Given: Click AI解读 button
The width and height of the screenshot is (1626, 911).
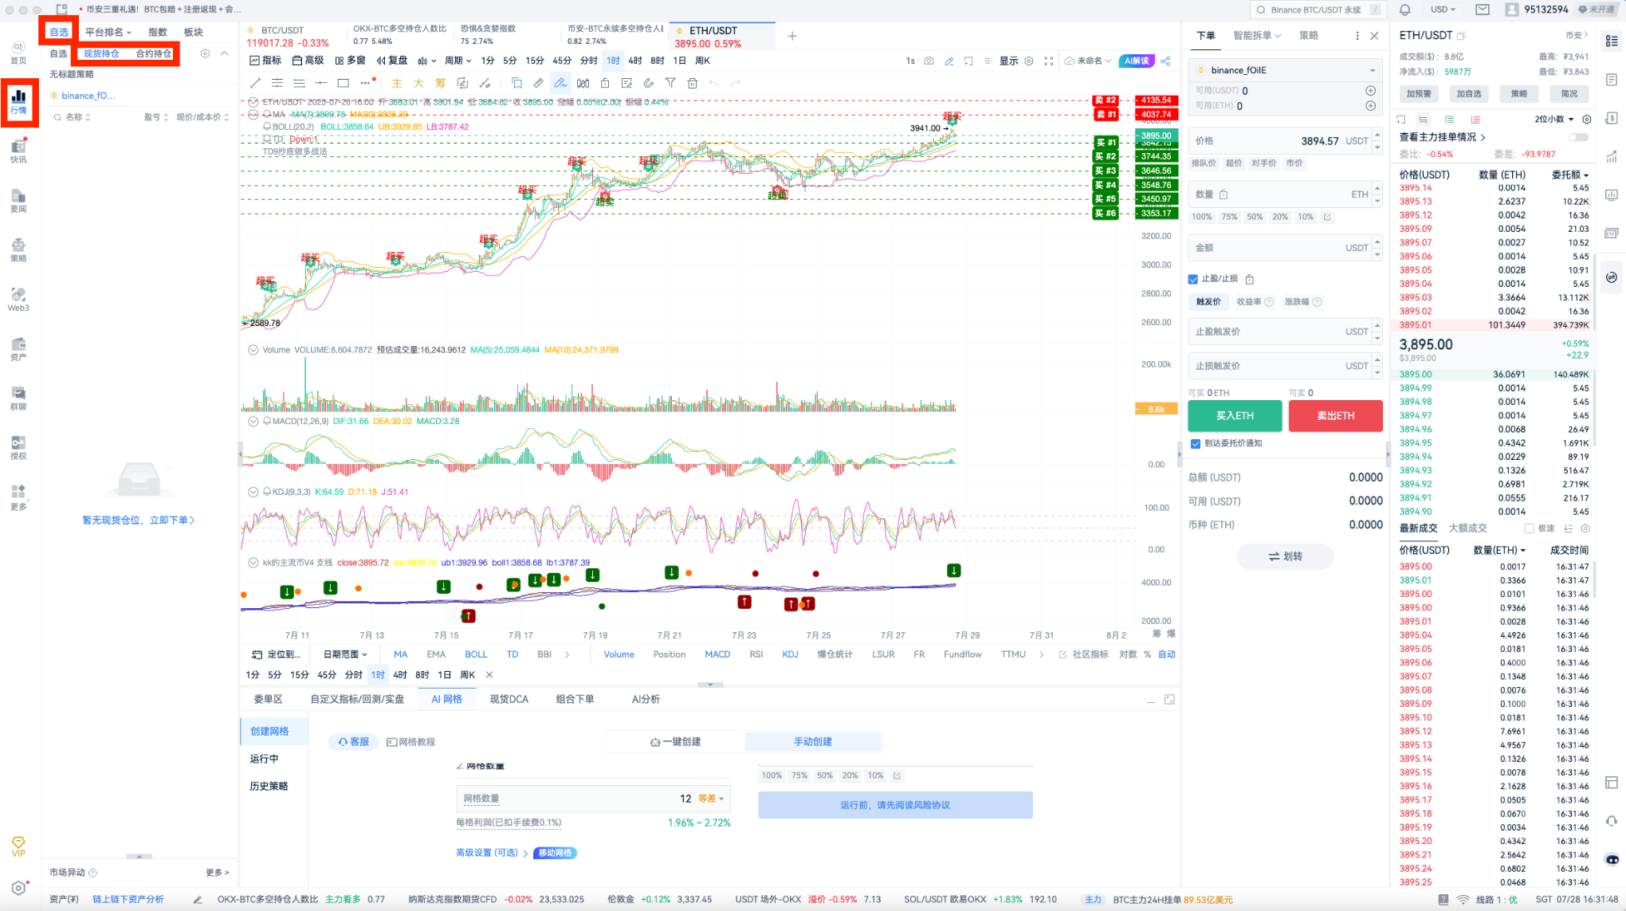Looking at the screenshot, I should click(x=1137, y=61).
